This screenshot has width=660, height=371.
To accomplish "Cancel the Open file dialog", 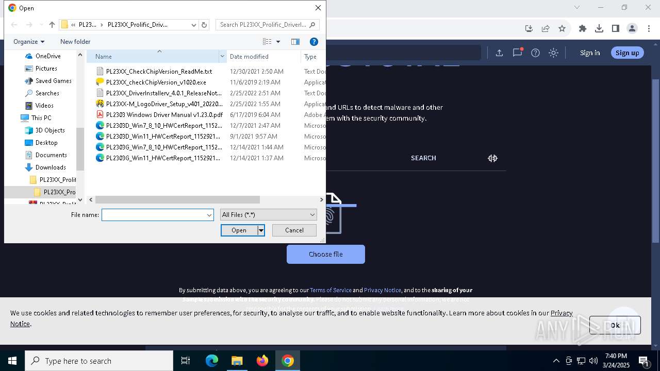I will click(294, 230).
